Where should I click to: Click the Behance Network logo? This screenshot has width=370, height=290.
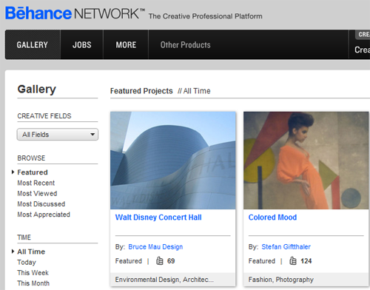point(75,13)
